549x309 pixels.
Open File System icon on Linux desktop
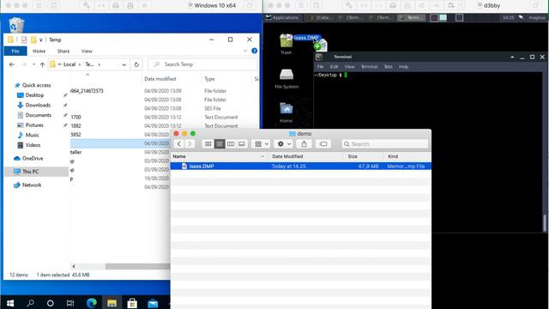[x=287, y=78]
